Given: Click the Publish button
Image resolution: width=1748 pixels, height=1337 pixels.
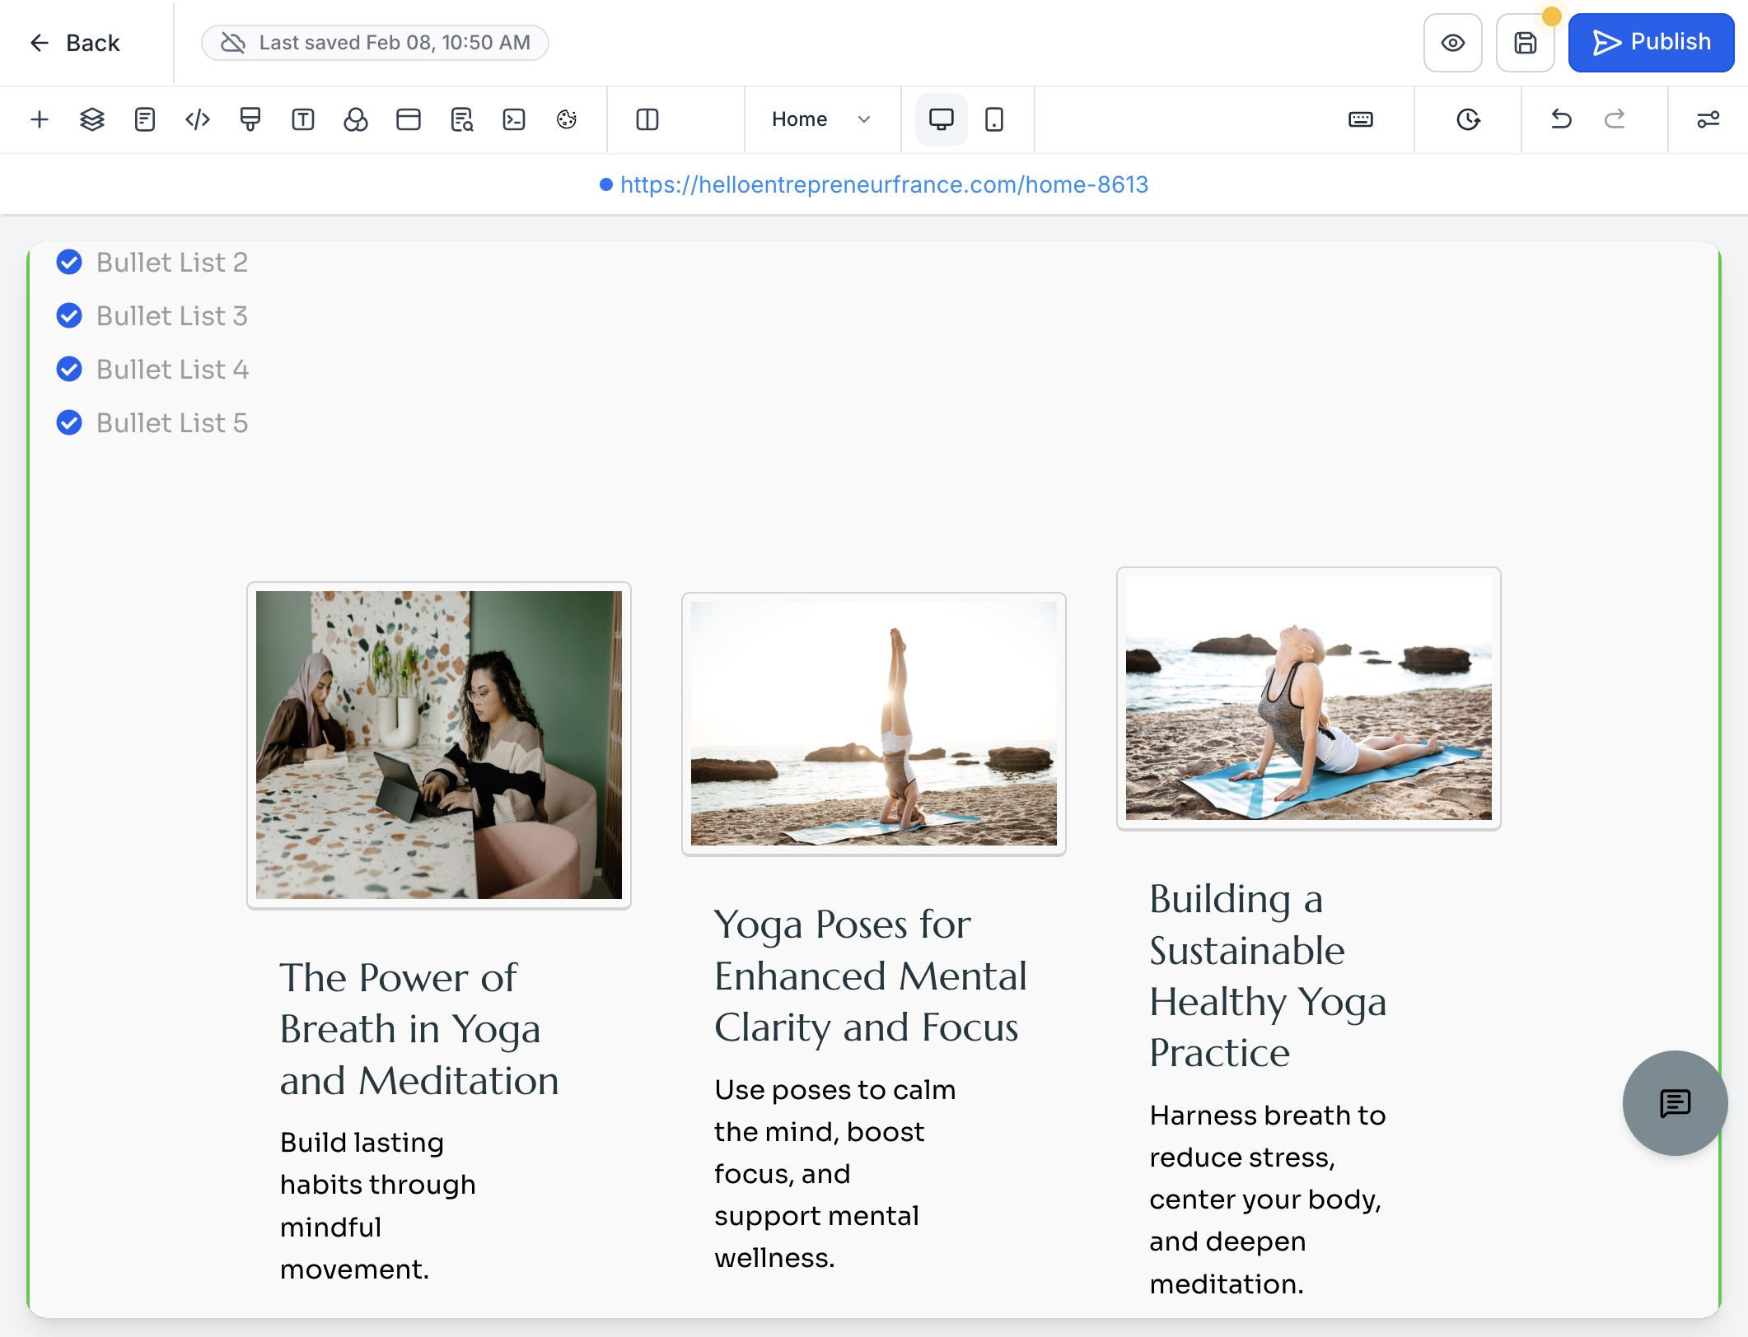Looking at the screenshot, I should click(x=1652, y=43).
